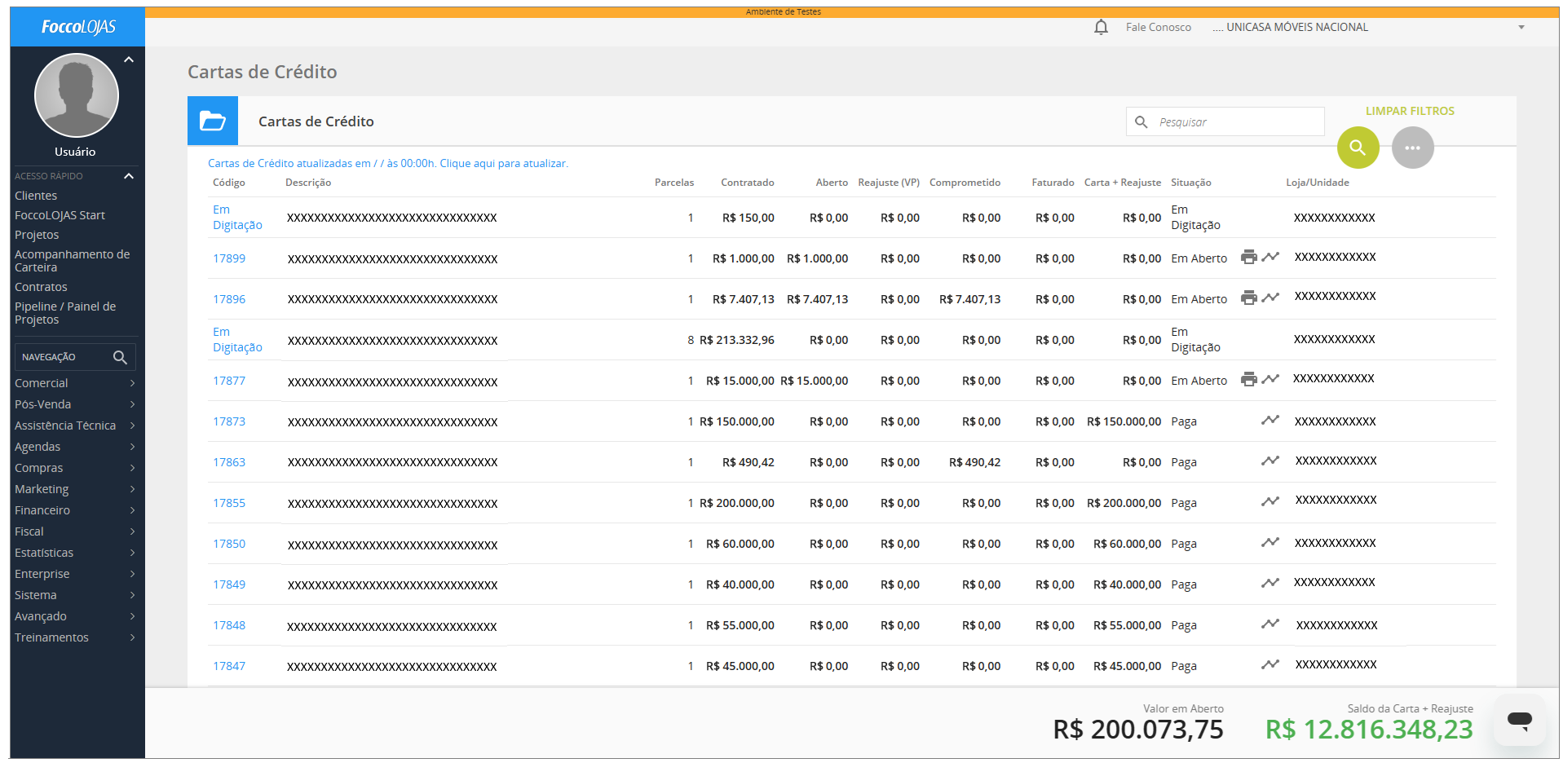Image resolution: width=1563 pixels, height=763 pixels.
Task: Open the gray more options button
Action: 1412,148
